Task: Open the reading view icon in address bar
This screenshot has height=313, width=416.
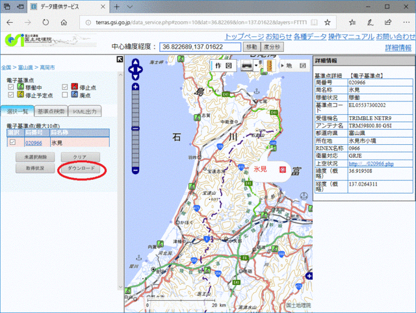Action: [x=314, y=23]
